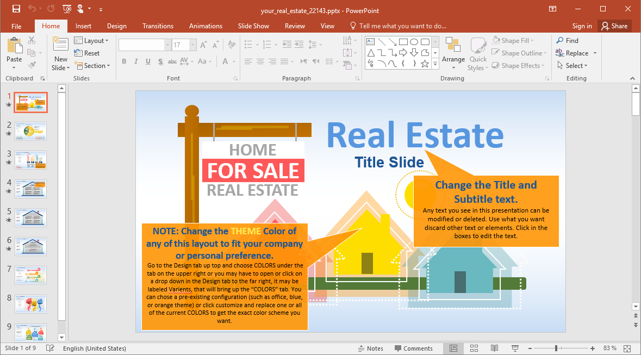
Task: Toggle the Notes pane
Action: 371,348
